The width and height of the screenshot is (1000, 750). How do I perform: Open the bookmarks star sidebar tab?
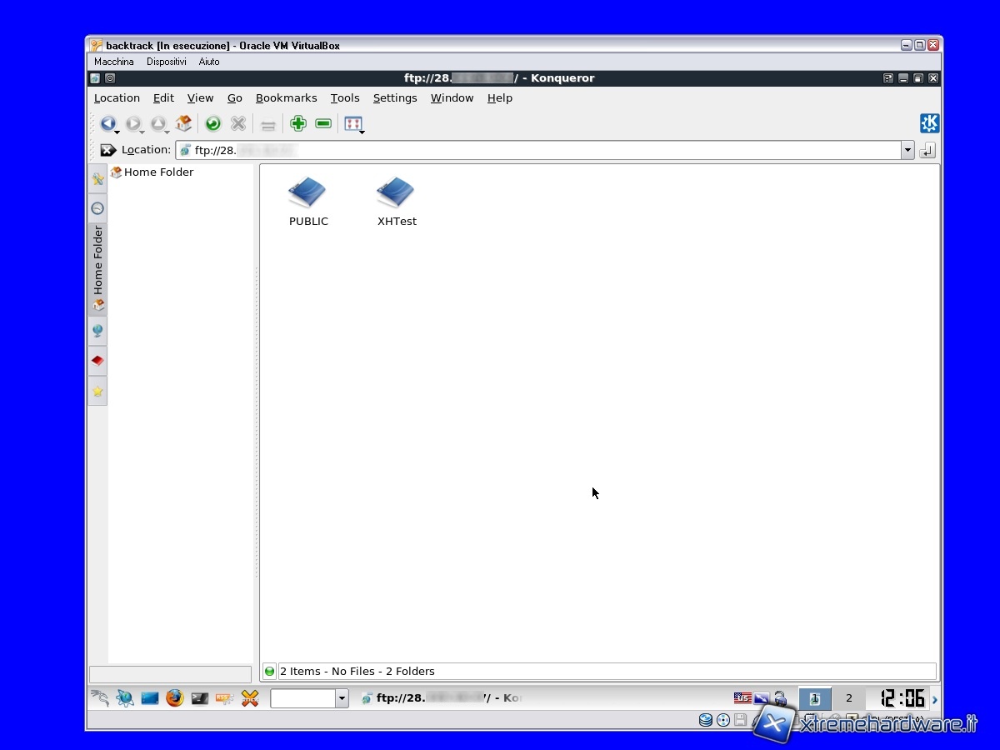[97, 391]
